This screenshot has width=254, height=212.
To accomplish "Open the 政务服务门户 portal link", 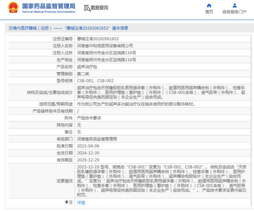I will point(234,12).
